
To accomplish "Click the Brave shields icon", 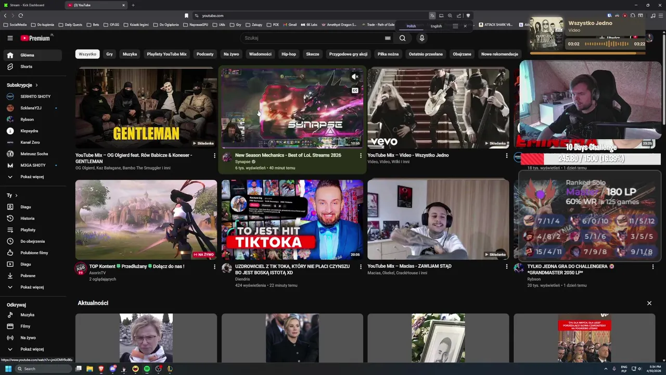I will pos(468,16).
